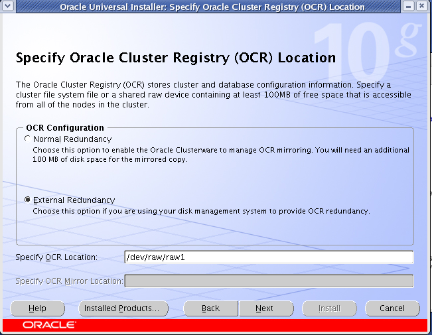The image size is (432, 335).
Task: Open Installed Products list
Action: coord(123,308)
